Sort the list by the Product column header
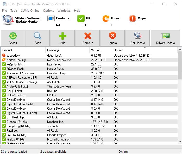 23,50
